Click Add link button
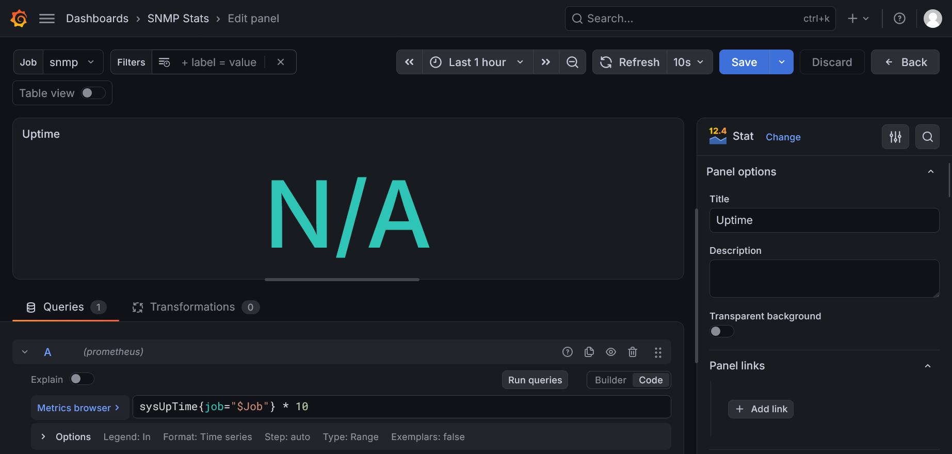952x454 pixels. (x=761, y=409)
